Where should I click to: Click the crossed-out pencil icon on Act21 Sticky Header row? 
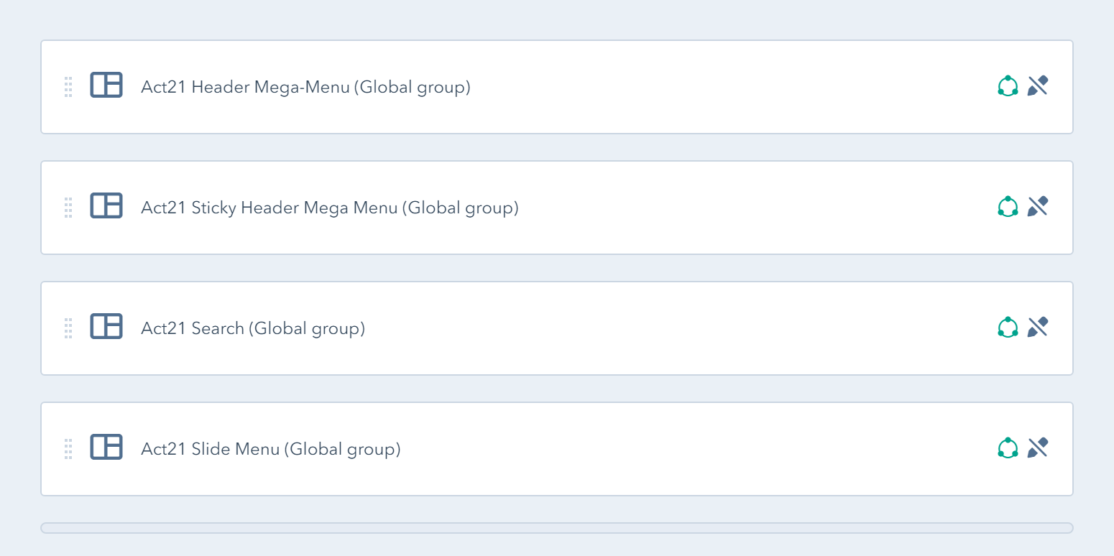(1037, 207)
